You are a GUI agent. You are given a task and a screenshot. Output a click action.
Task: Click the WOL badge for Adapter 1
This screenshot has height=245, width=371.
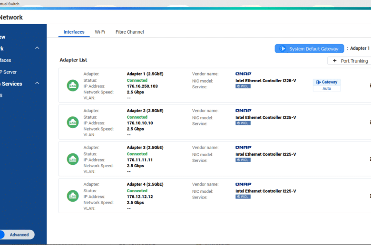[x=243, y=86]
